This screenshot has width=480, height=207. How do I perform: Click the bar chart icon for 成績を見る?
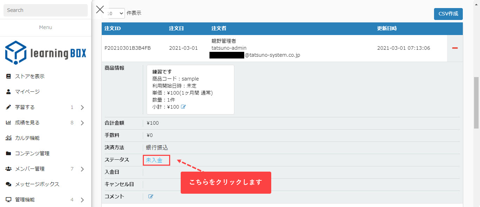click(x=8, y=123)
